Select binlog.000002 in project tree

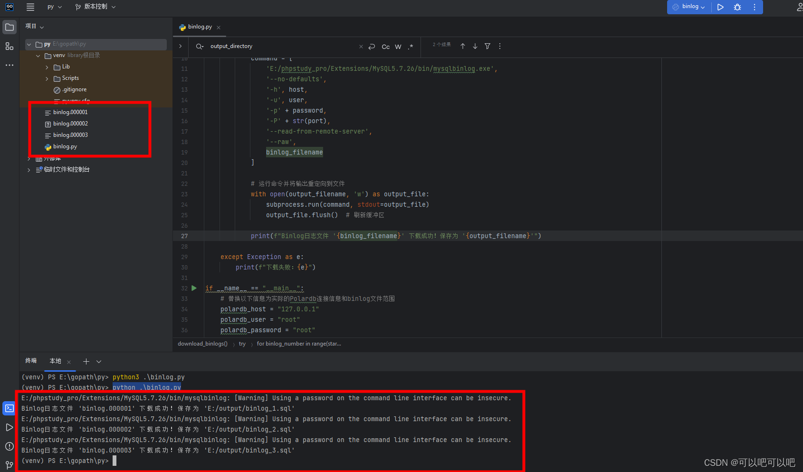pos(70,123)
